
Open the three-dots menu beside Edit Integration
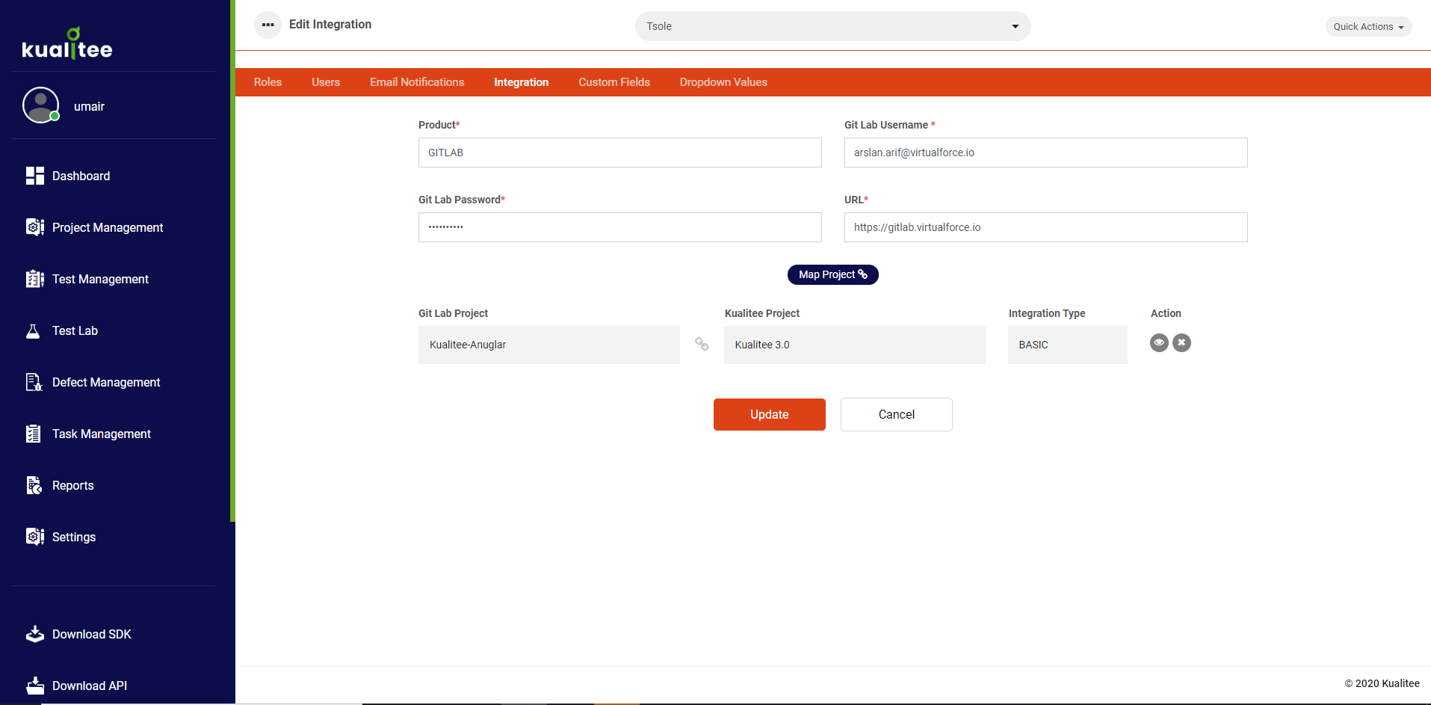[268, 25]
